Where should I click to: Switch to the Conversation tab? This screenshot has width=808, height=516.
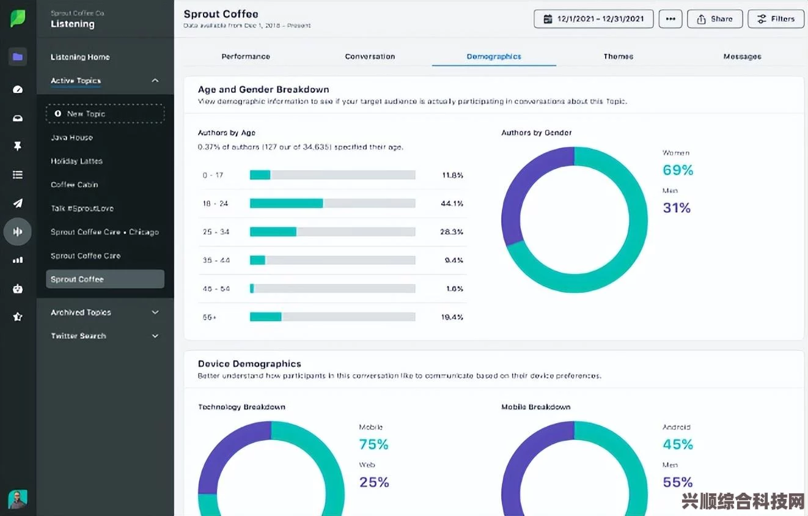(370, 56)
